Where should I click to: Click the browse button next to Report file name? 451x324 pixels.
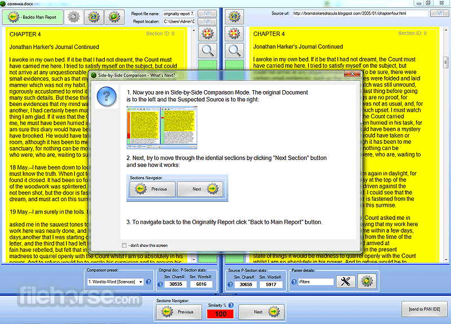[207, 14]
